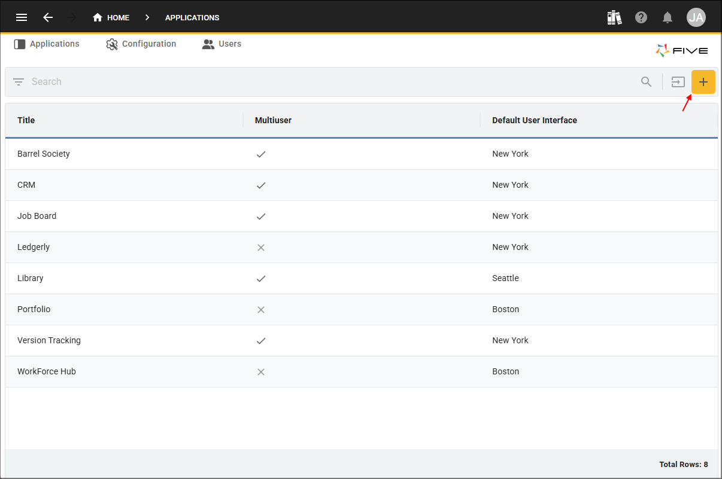The height and width of the screenshot is (479, 722).
Task: Sort by the Multiuser column header
Action: (x=274, y=120)
